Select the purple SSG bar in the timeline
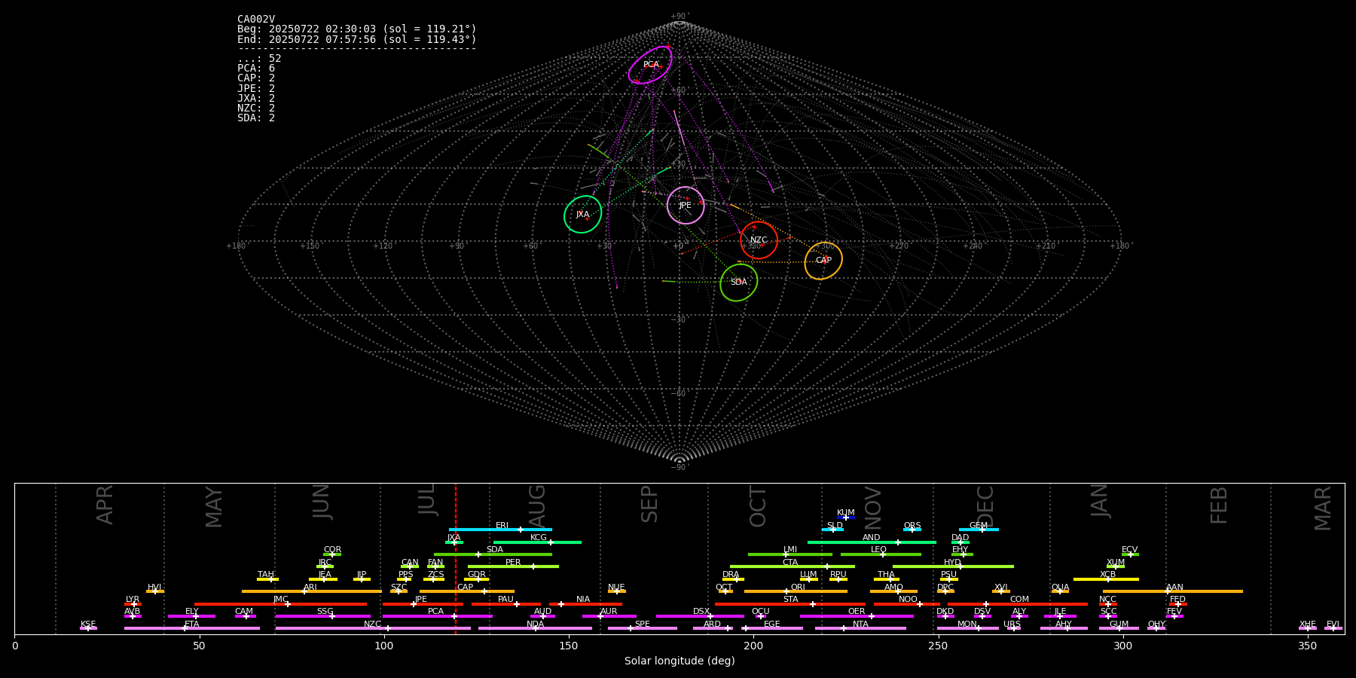The height and width of the screenshot is (678, 1356). point(322,615)
